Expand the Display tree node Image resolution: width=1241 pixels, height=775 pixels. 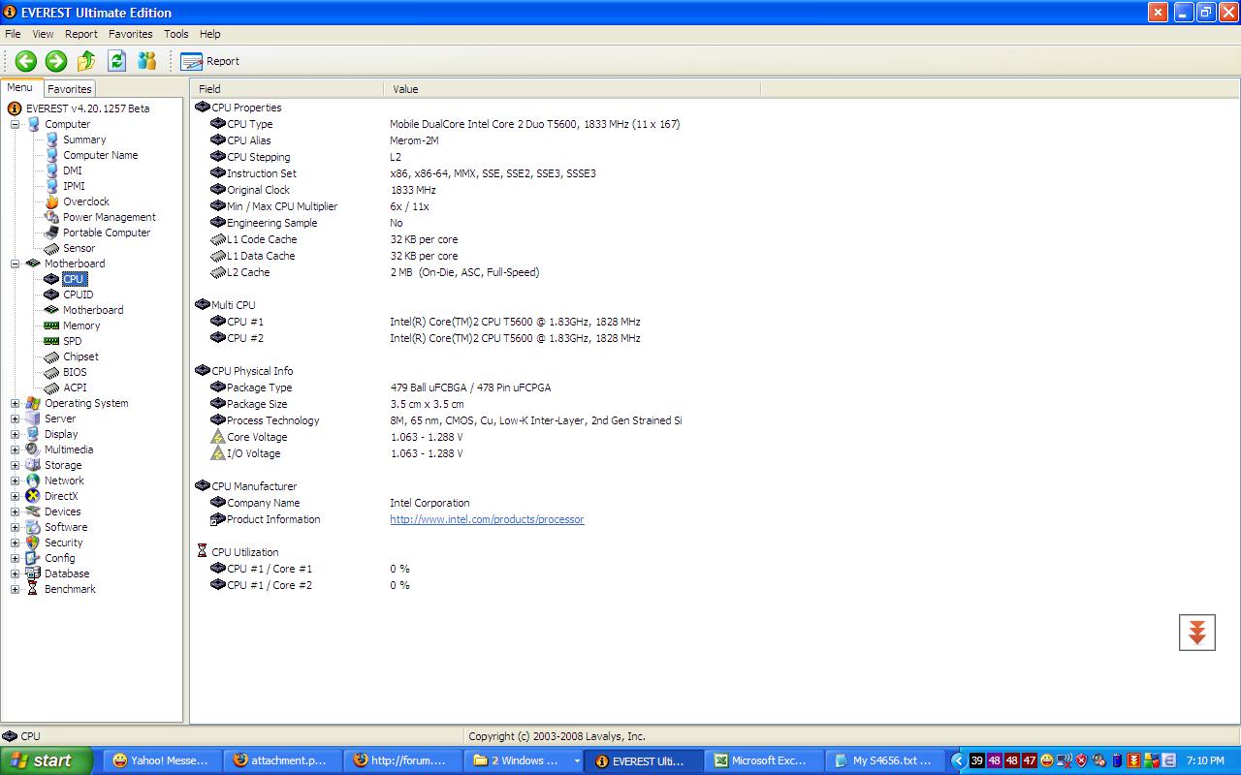[15, 434]
